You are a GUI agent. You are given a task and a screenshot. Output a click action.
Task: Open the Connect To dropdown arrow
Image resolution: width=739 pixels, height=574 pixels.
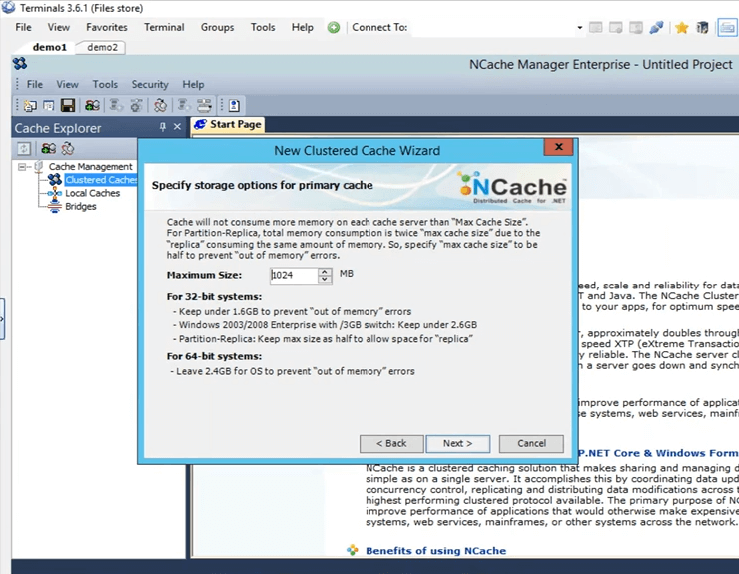click(579, 28)
